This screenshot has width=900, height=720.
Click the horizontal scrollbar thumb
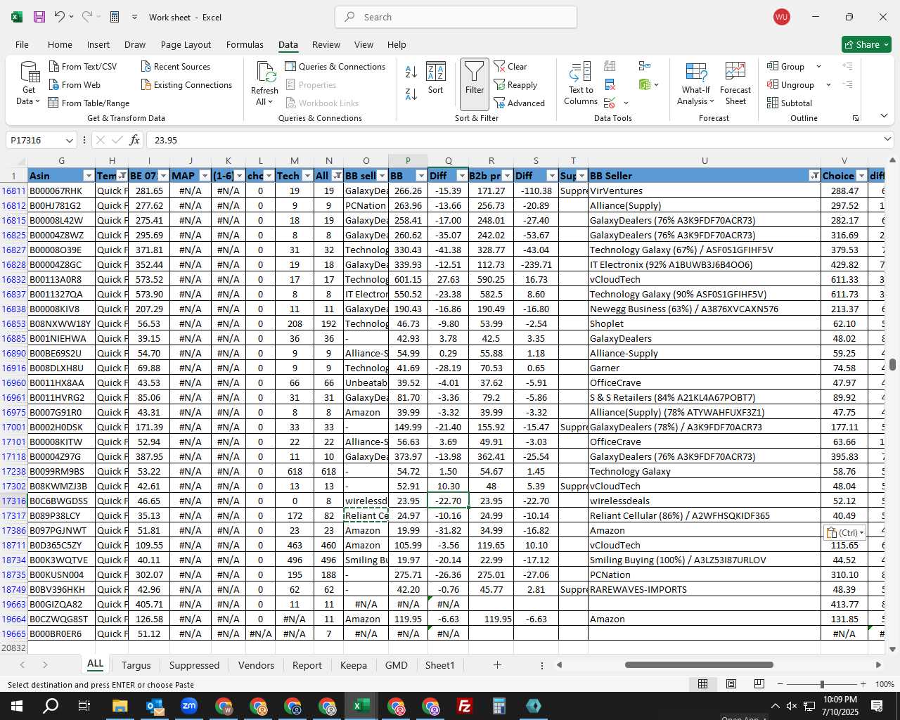(x=699, y=664)
